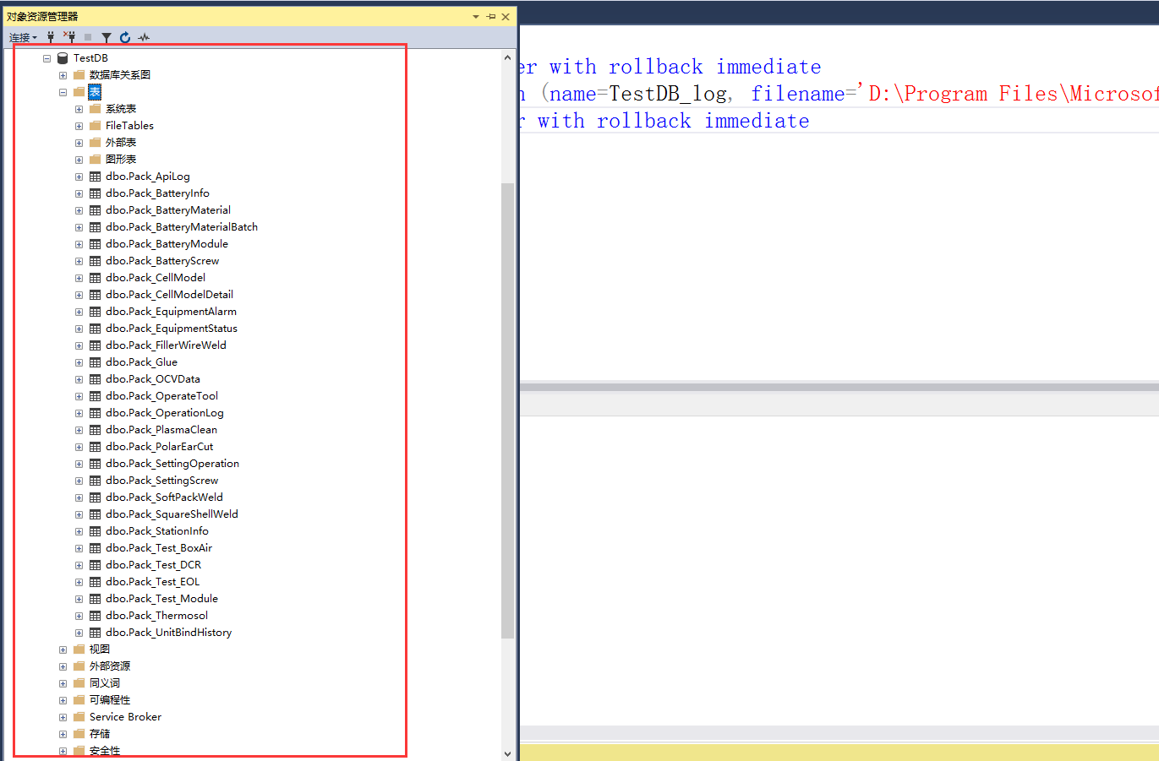Select the dbo.Pack_StationInfo table
The width and height of the screenshot is (1159, 761).
[157, 531]
